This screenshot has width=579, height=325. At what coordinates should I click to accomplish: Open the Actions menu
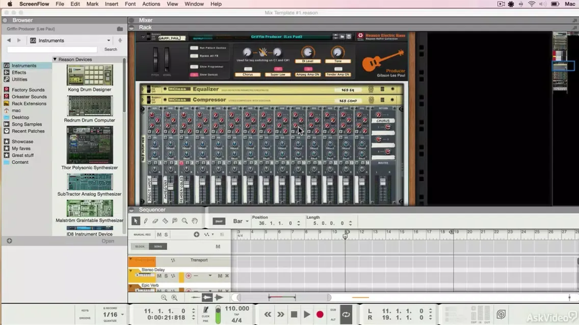(x=151, y=4)
